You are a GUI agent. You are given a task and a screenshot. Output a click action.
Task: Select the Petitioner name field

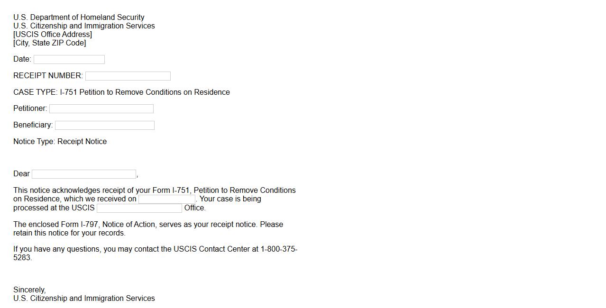point(101,109)
